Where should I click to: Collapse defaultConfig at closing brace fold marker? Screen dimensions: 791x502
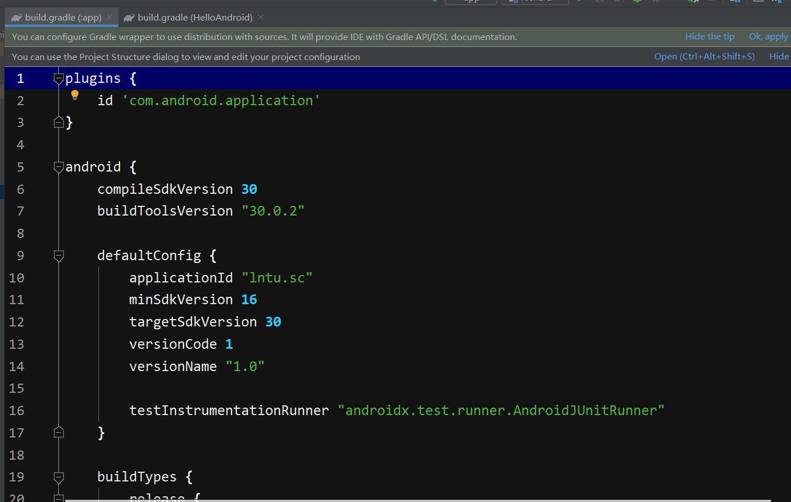58,432
